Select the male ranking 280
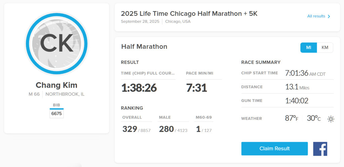The height and width of the screenshot is (167, 344). 166,129
